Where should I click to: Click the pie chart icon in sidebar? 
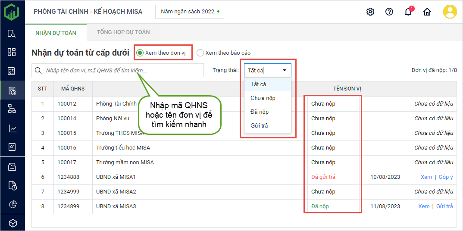(12, 204)
